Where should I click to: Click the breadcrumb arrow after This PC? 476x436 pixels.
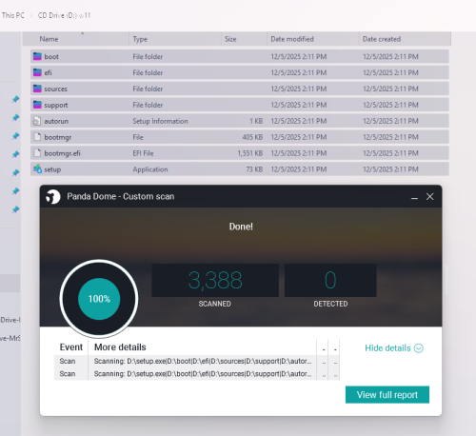pyautogui.click(x=31, y=15)
